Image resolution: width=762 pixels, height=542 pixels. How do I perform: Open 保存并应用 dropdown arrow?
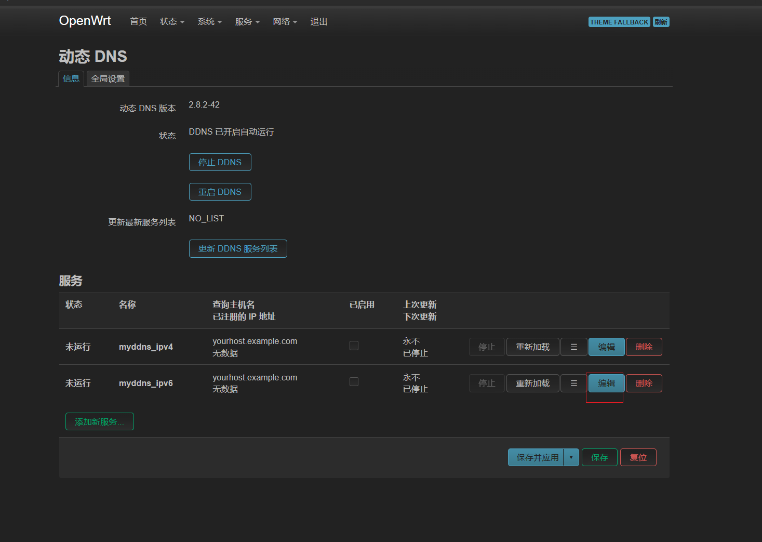[x=571, y=458]
